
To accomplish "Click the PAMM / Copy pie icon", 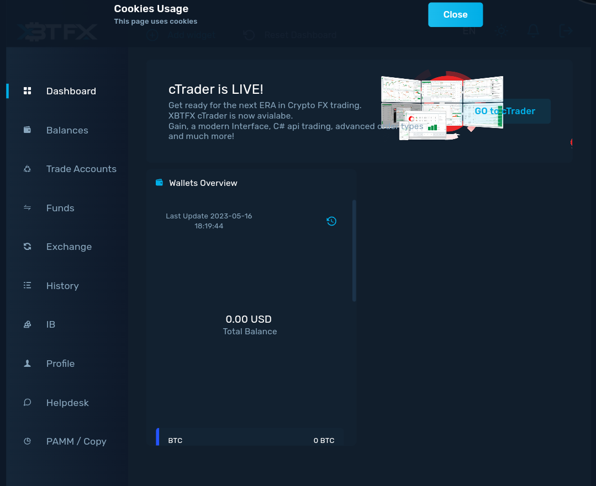I will (x=28, y=441).
